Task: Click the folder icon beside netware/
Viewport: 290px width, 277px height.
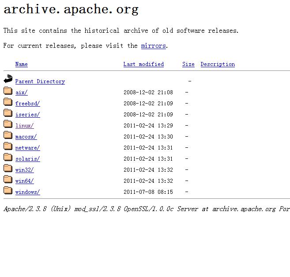Action: coord(8,146)
